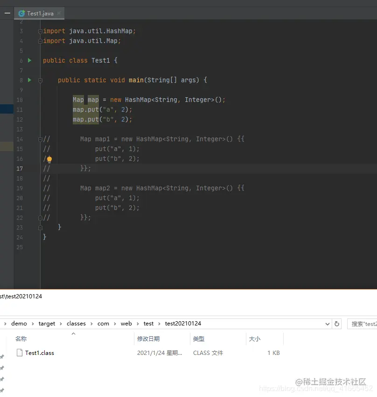Click 'import java.util.HashMap;' line
The width and height of the screenshot is (377, 397).
pyautogui.click(x=90, y=31)
